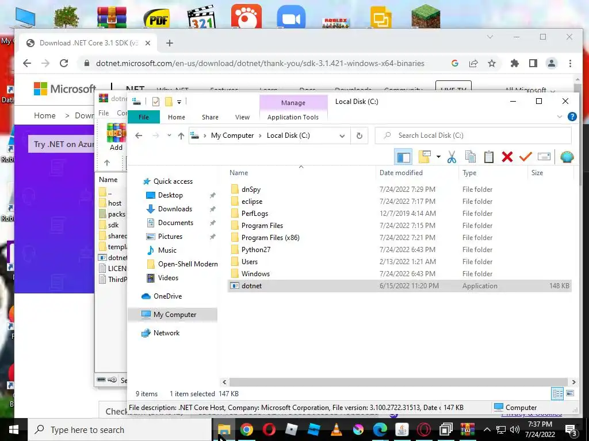Image resolution: width=589 pixels, height=441 pixels.
Task: Close the Download .NET Core 3.1 SDK tab
Action: pos(148,43)
